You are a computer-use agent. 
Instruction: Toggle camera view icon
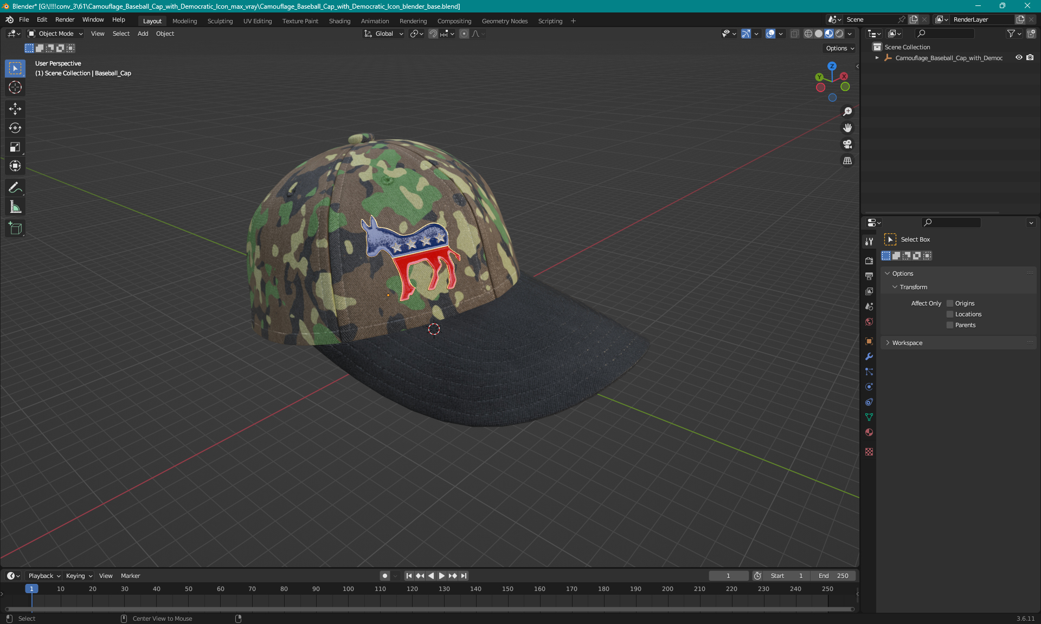847,144
